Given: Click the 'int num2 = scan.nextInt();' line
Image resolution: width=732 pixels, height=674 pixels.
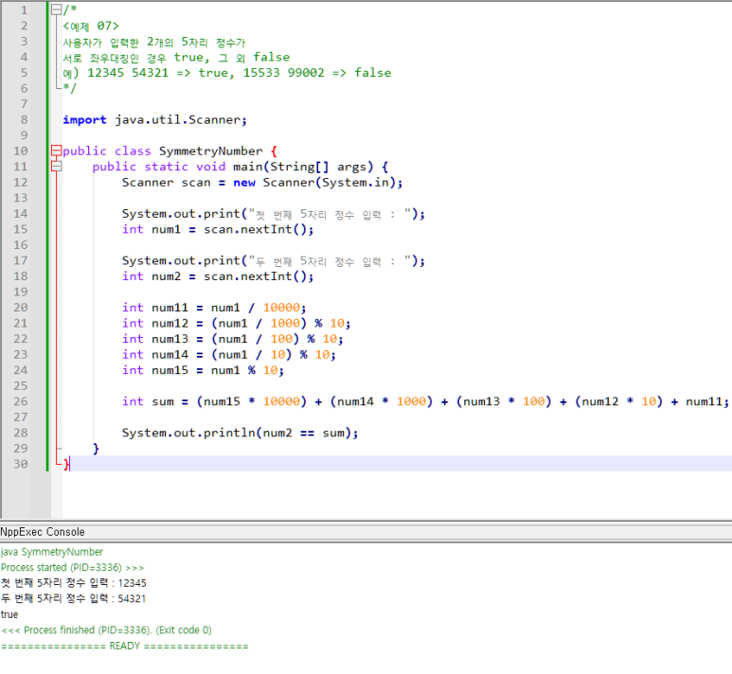Looking at the screenshot, I should click(x=218, y=276).
